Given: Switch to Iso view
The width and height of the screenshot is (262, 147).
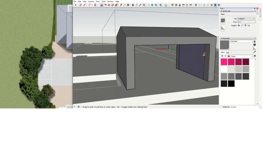Looking at the screenshot, I should point(172,5).
